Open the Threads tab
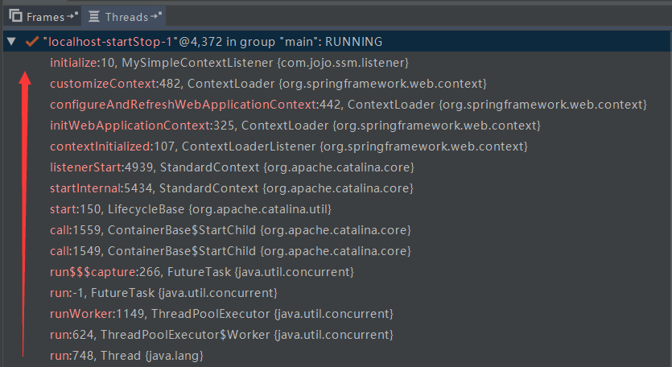Image resolution: width=672 pixels, height=367 pixels. 126,16
